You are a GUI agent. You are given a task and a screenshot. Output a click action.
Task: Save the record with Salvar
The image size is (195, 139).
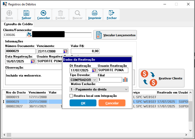[x=26, y=15]
